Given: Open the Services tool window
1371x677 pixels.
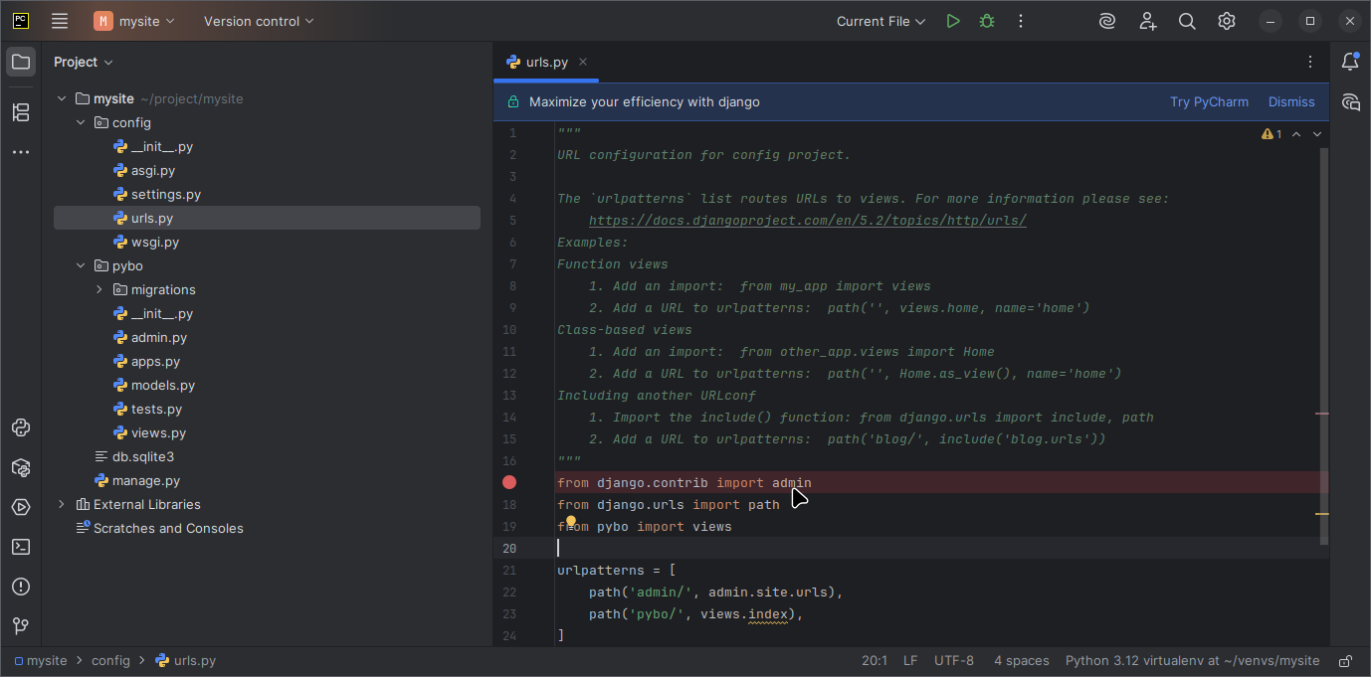Looking at the screenshot, I should (21, 507).
